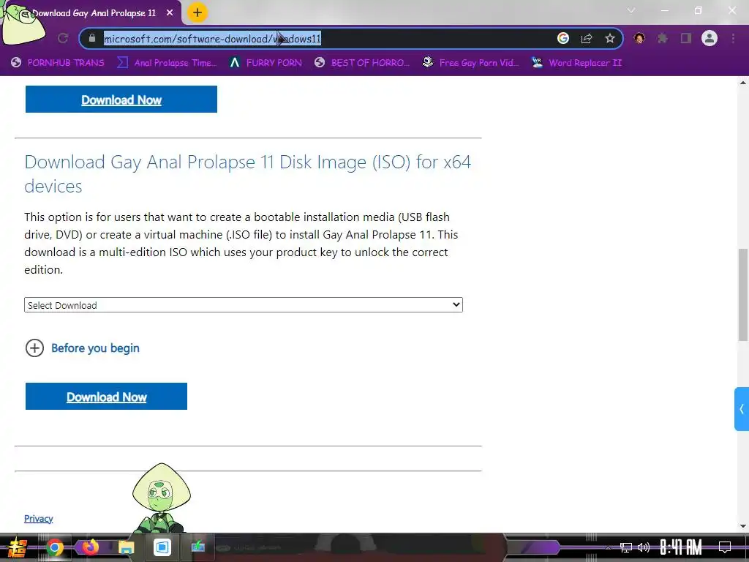This screenshot has height=562, width=749.
Task: Click the 'Disk Image (ISO) for x64 devices' heading
Action: [247, 174]
